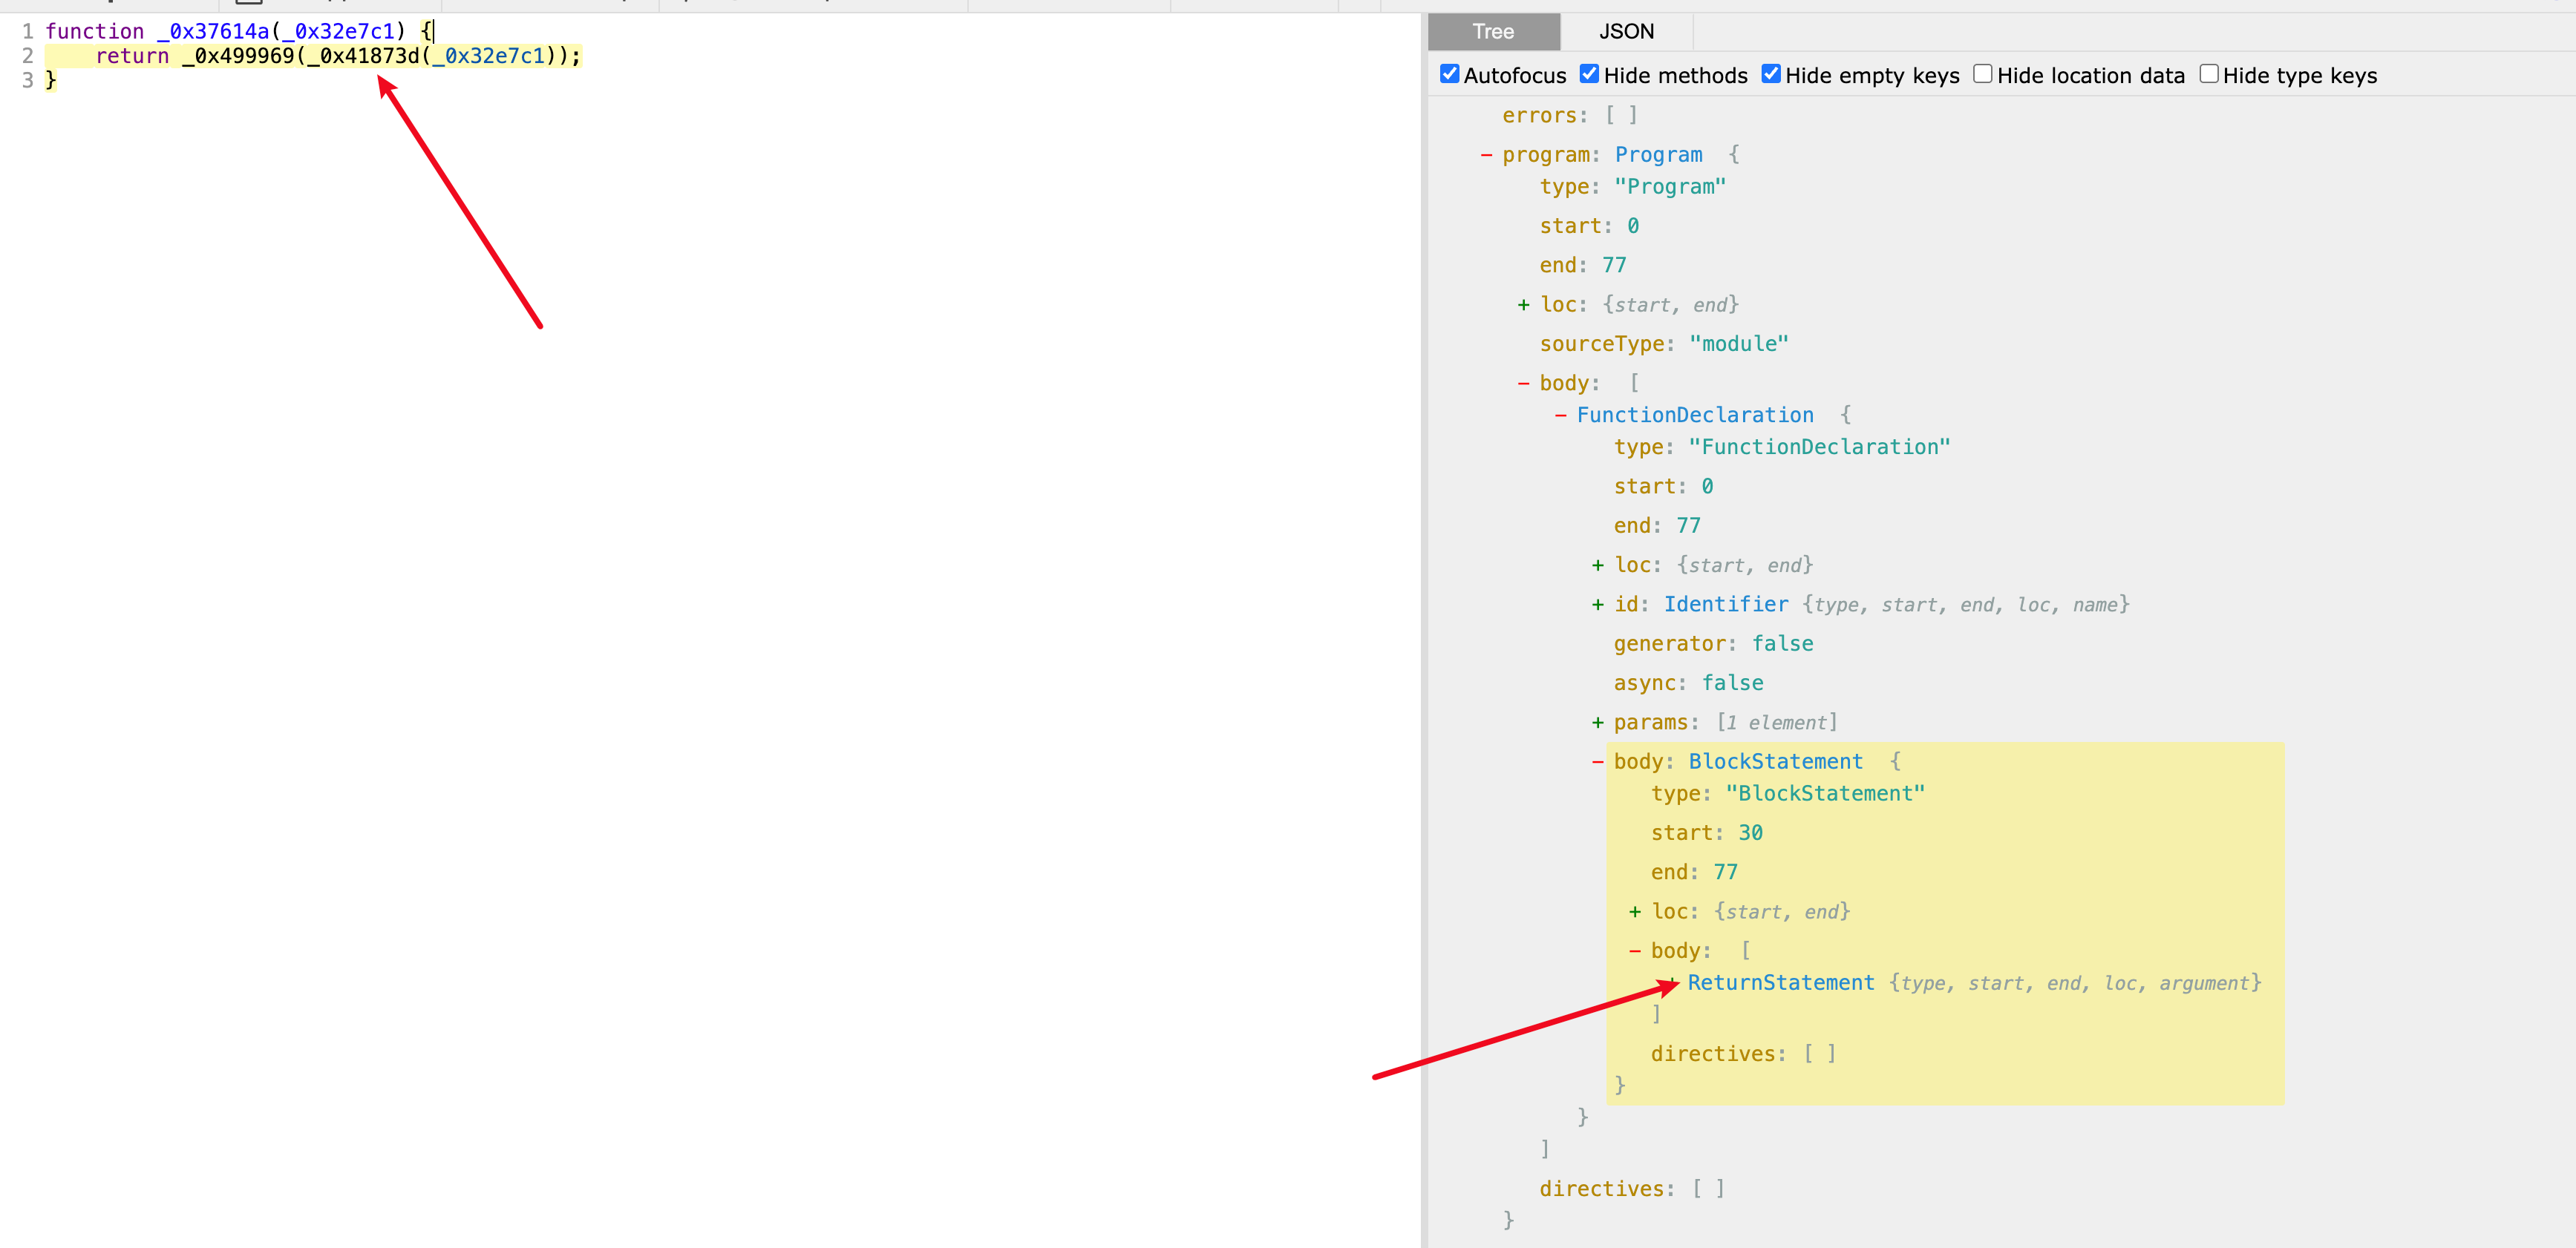Click the return statement code line
Screen dimensions: 2576x1248
[337, 56]
